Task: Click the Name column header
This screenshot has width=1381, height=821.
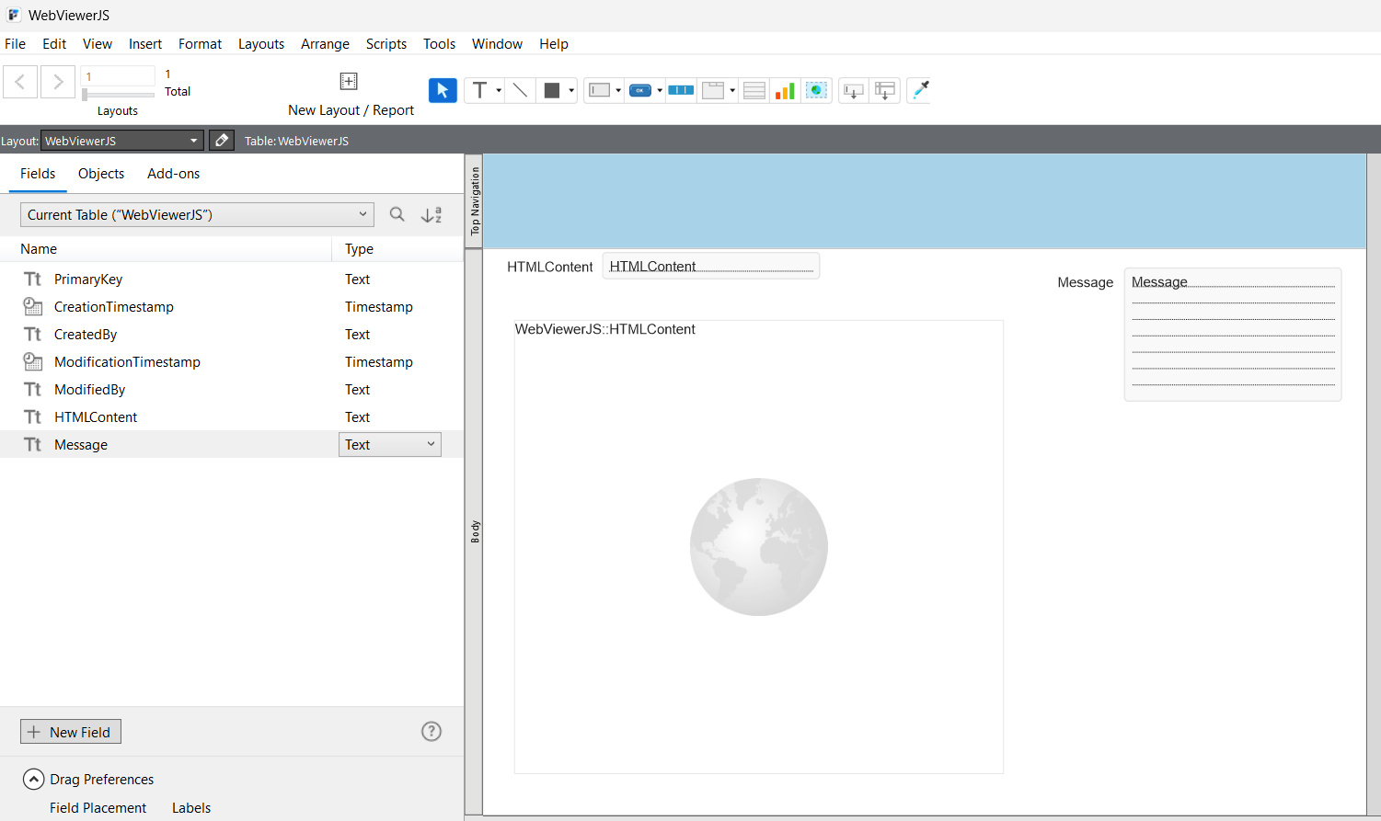Action: pos(39,249)
